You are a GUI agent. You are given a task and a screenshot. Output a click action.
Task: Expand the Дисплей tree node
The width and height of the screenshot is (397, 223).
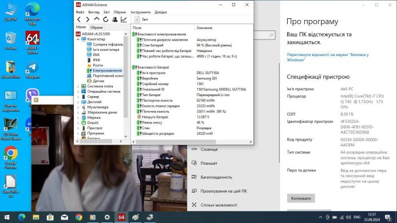[78, 102]
